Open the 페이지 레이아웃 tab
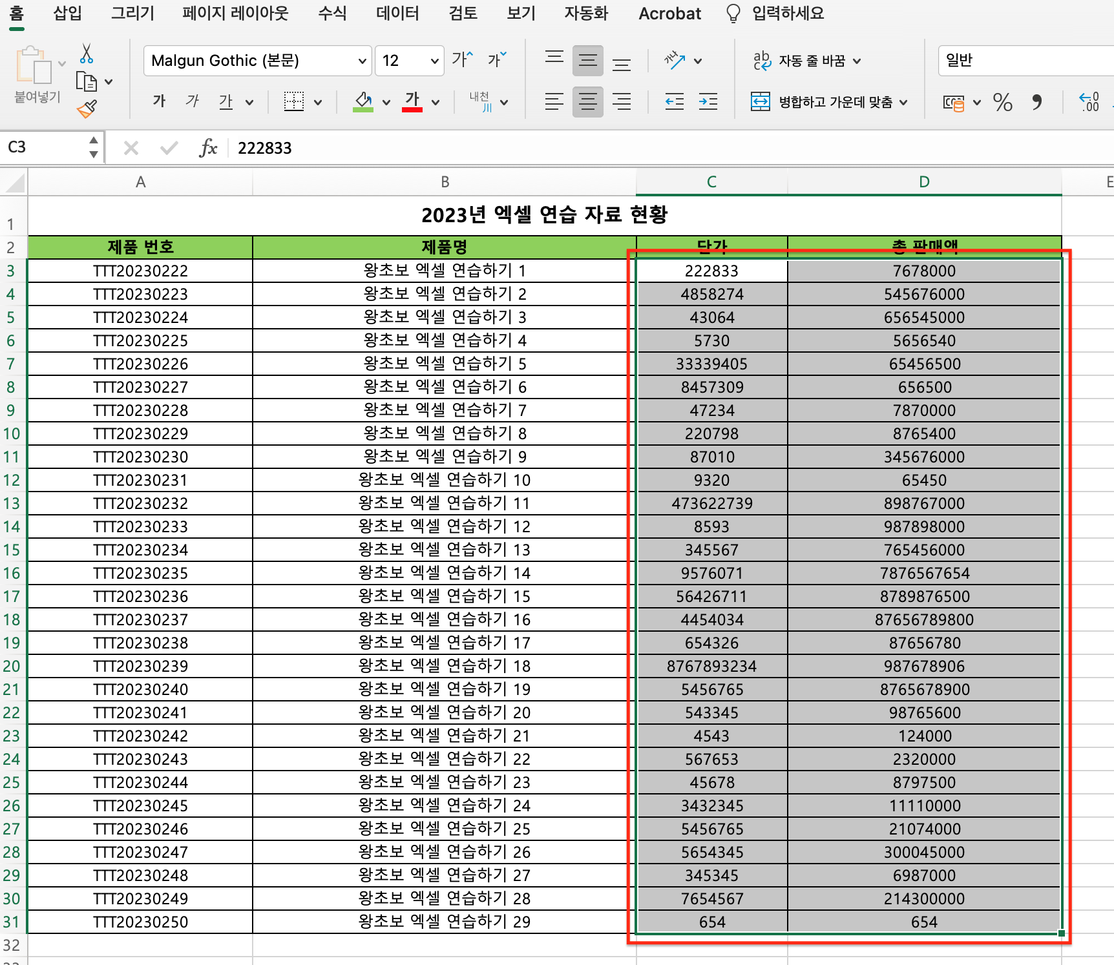Screen dimensions: 1114x965 pyautogui.click(x=236, y=14)
